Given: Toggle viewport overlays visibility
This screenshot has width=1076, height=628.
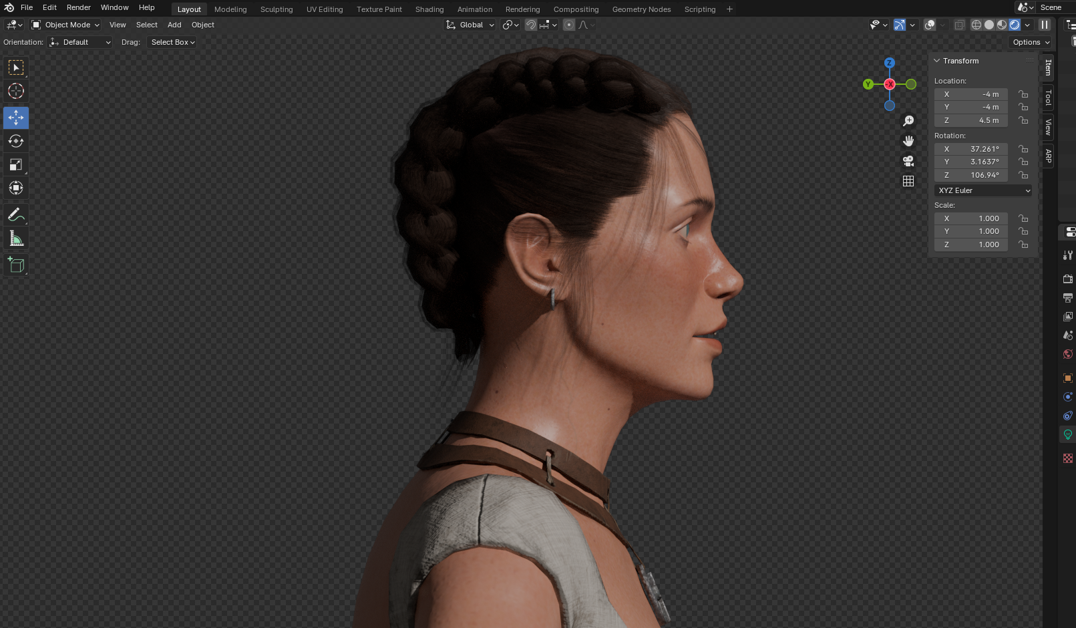Looking at the screenshot, I should pyautogui.click(x=930, y=25).
